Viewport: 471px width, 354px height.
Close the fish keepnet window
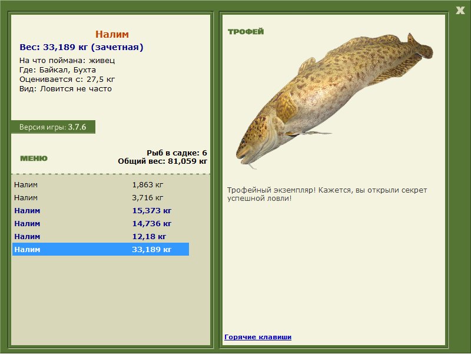460,11
